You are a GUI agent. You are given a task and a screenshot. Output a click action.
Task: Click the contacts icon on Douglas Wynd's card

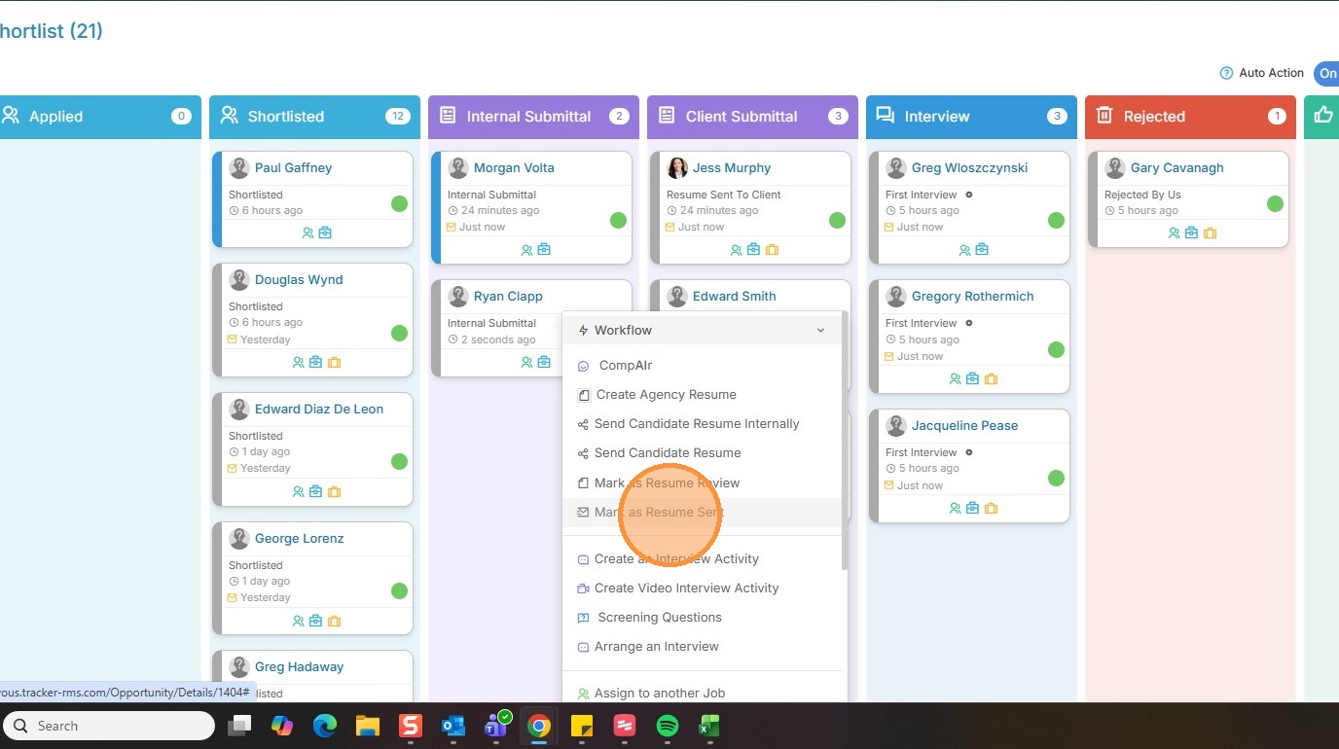299,363
